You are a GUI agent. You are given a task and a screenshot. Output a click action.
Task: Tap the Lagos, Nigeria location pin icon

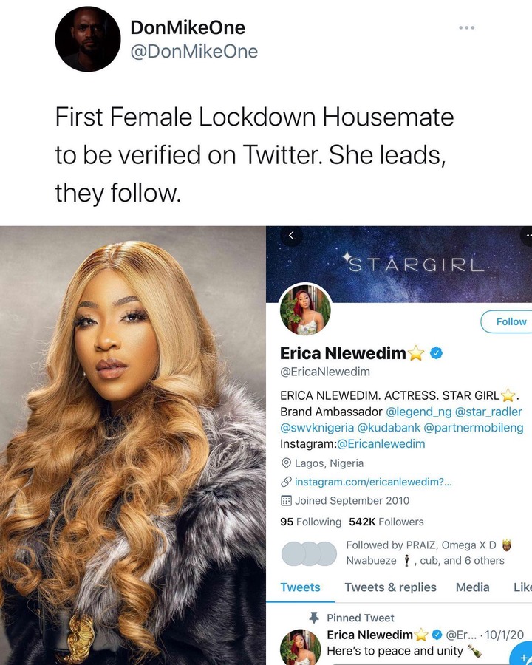pos(287,463)
